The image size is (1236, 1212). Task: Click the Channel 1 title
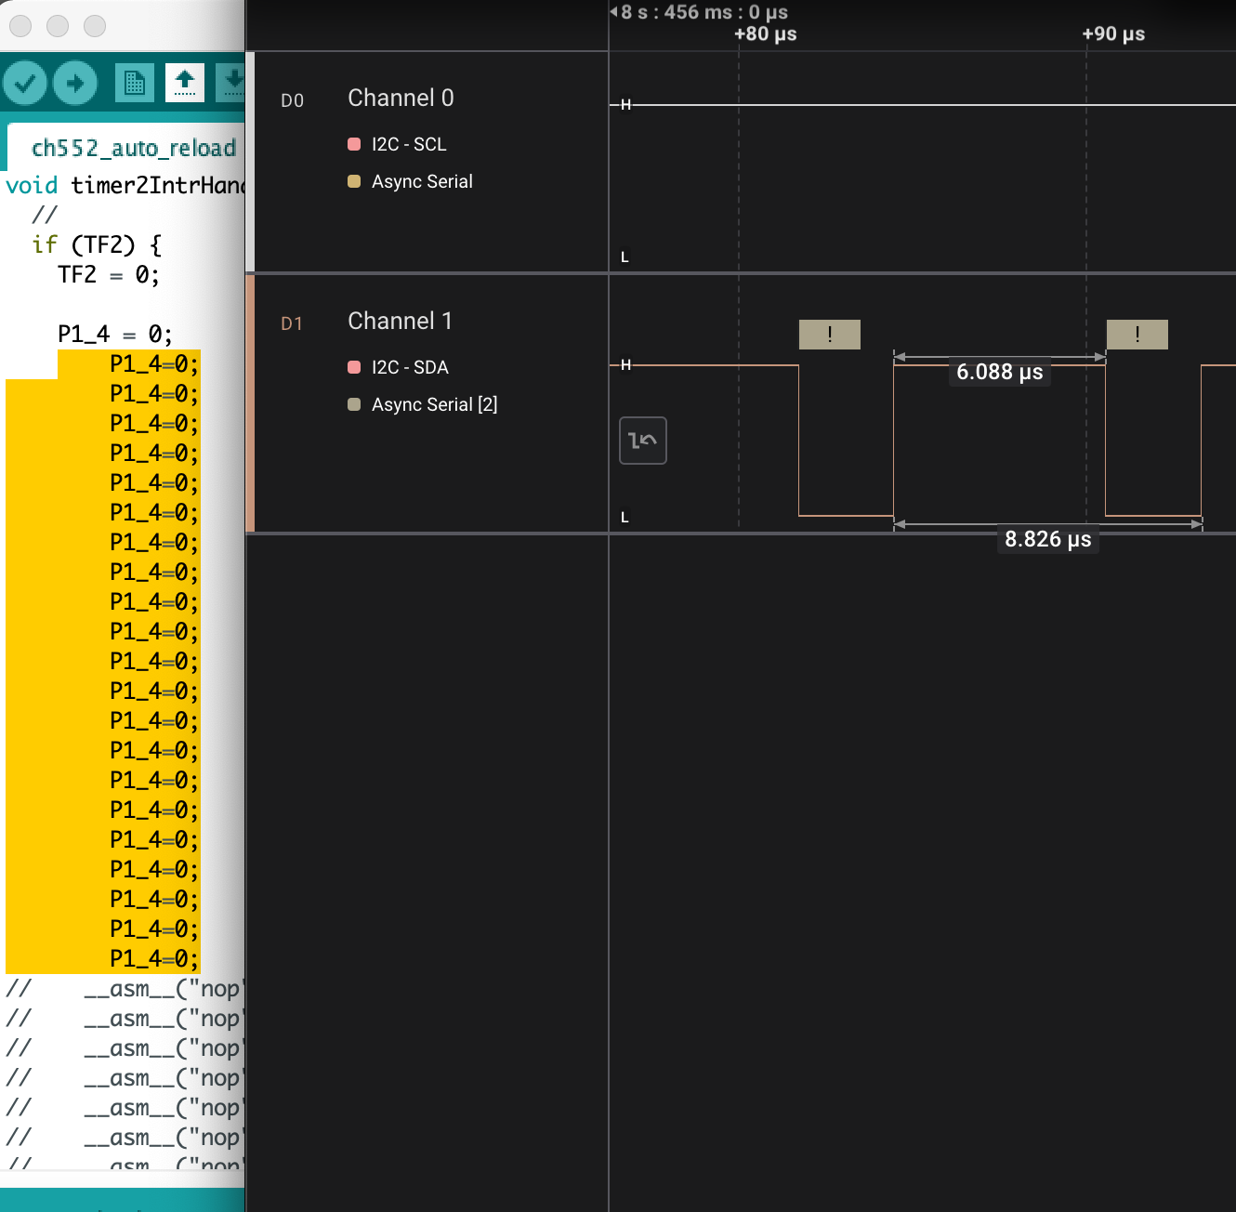tap(400, 321)
